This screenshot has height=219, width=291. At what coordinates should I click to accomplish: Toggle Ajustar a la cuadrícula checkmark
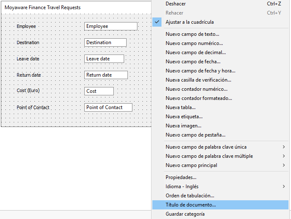tap(220, 22)
